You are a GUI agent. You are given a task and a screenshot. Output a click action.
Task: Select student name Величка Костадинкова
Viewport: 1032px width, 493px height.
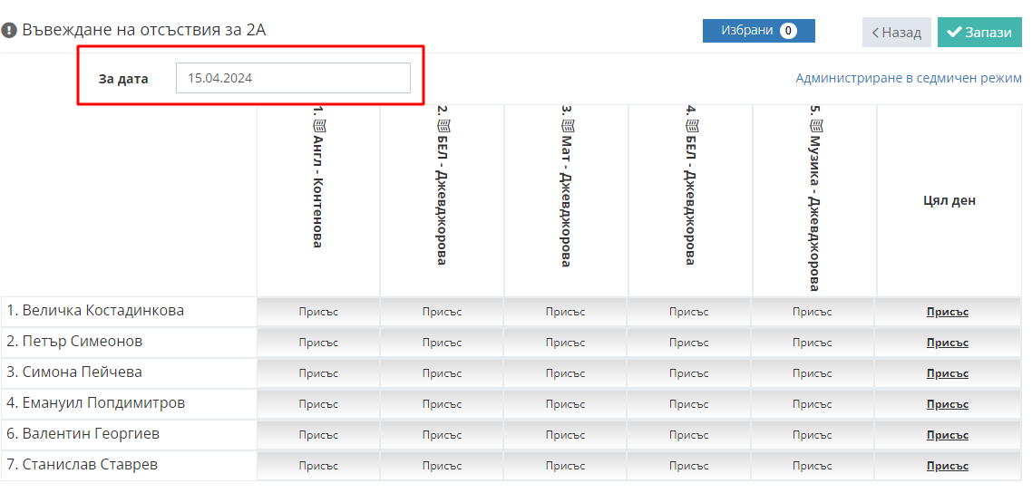(95, 311)
